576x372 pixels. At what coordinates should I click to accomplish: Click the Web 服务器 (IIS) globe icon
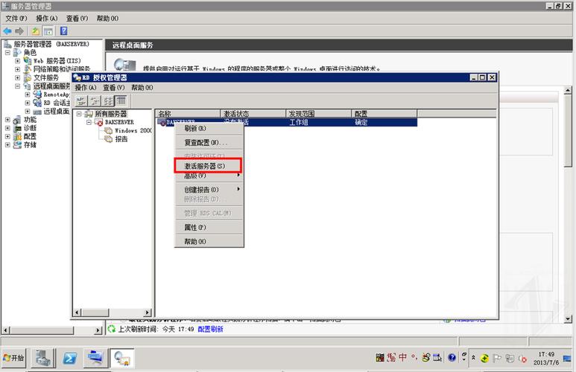point(28,60)
